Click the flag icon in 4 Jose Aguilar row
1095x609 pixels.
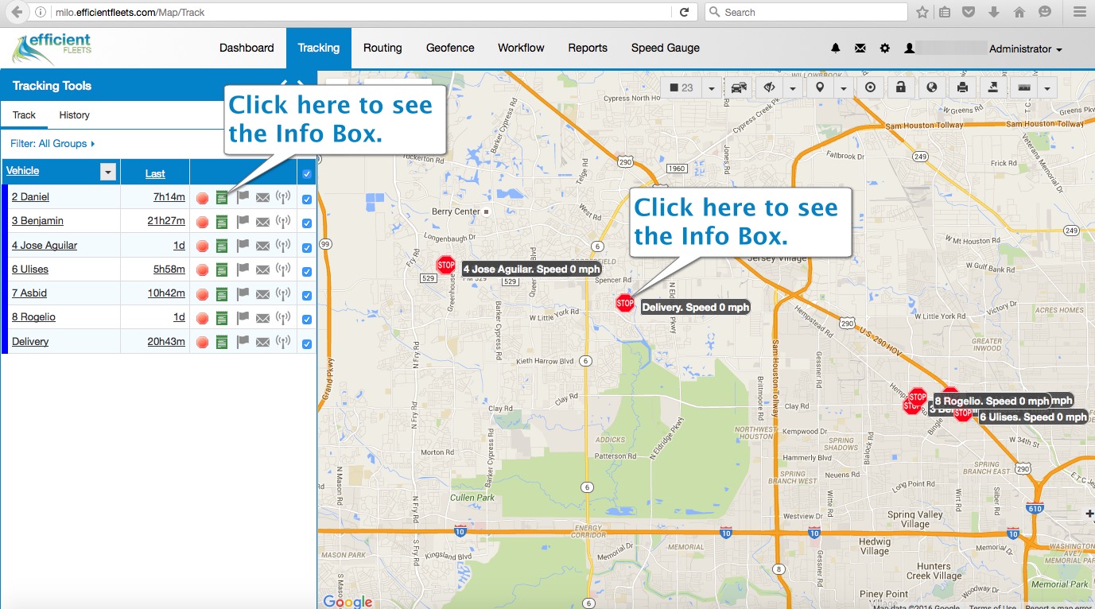243,246
